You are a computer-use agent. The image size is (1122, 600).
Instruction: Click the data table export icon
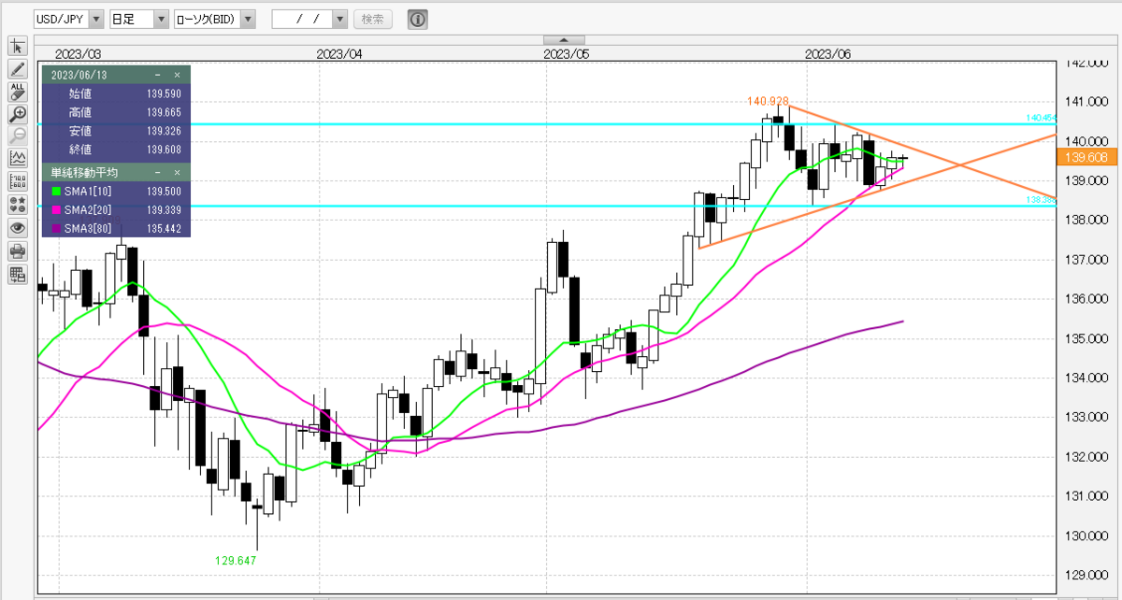17,274
